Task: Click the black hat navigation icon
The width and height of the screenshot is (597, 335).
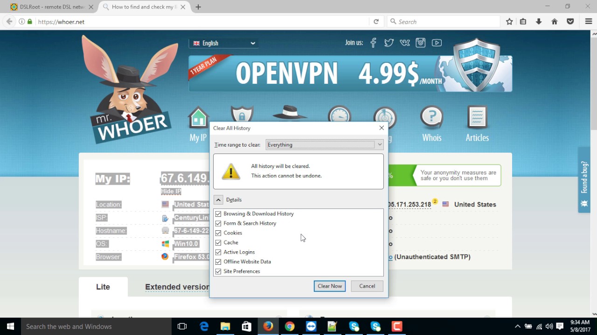Action: point(290,114)
